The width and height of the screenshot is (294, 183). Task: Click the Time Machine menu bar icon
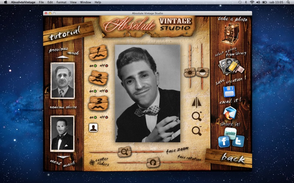240,2
